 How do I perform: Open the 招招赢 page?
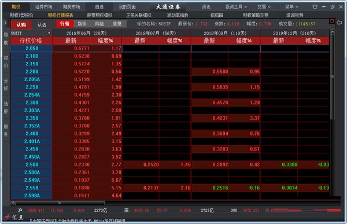(x=217, y=15)
